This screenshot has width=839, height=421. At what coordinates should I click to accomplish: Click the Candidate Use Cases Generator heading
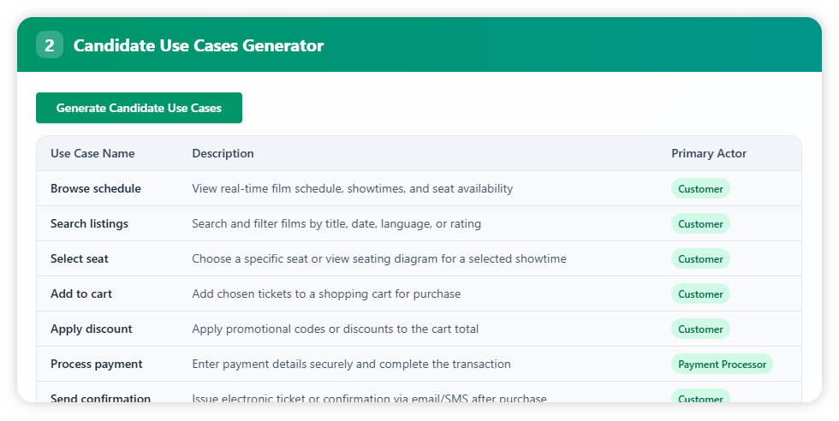click(x=199, y=45)
